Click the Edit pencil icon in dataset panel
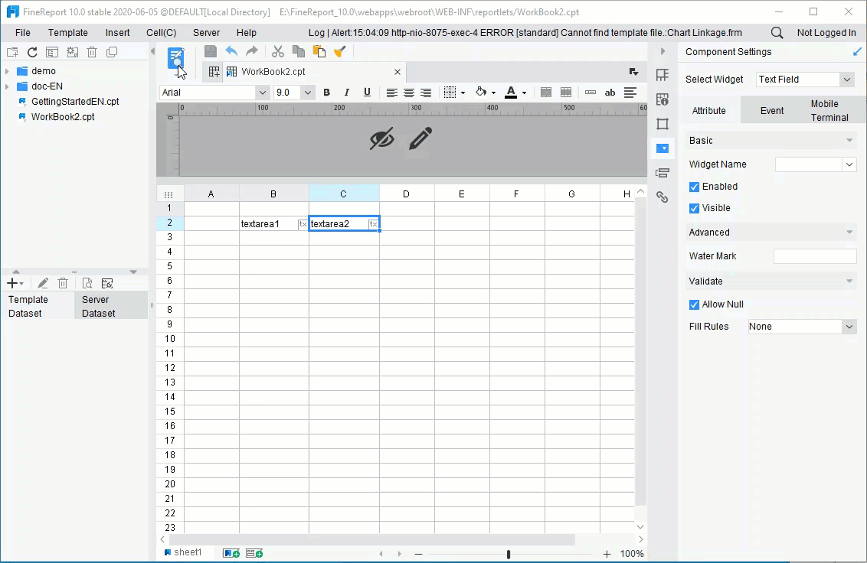Viewport: 867px width, 563px height. pos(43,282)
